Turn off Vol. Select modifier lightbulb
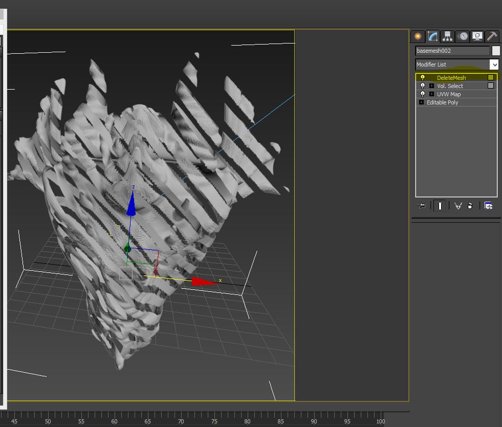Screen dimensions: 502x427 (x=423, y=86)
